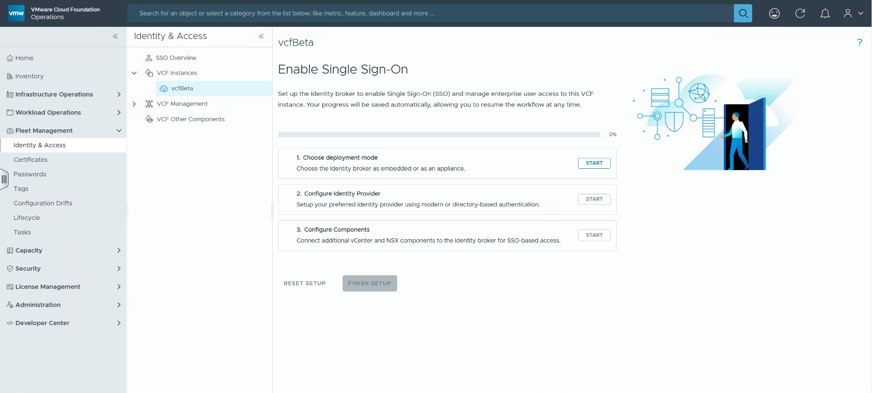This screenshot has height=393, width=872.
Task: Click the Reset Setup button
Action: 304,283
